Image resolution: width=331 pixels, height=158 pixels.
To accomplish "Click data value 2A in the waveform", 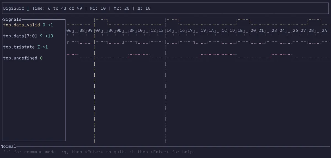I will [324, 31].
